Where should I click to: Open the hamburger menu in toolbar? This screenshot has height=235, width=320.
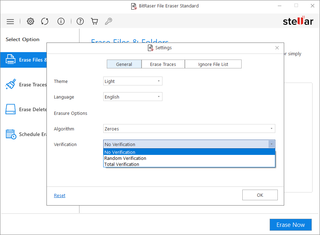10,21
